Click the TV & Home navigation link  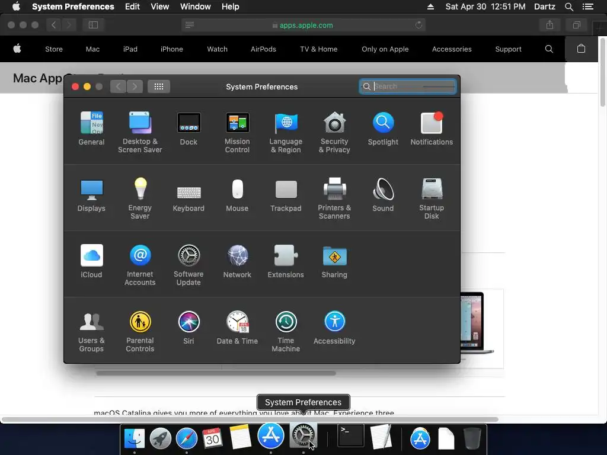point(318,49)
